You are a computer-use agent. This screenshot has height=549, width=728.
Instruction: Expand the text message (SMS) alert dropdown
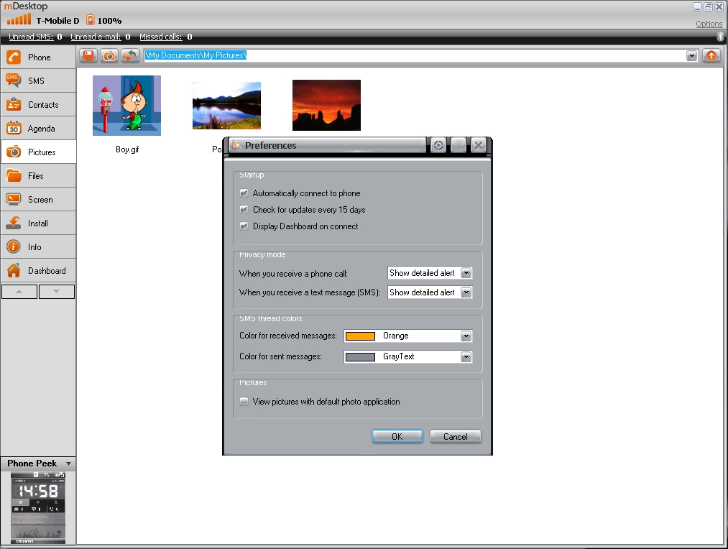pyautogui.click(x=466, y=292)
